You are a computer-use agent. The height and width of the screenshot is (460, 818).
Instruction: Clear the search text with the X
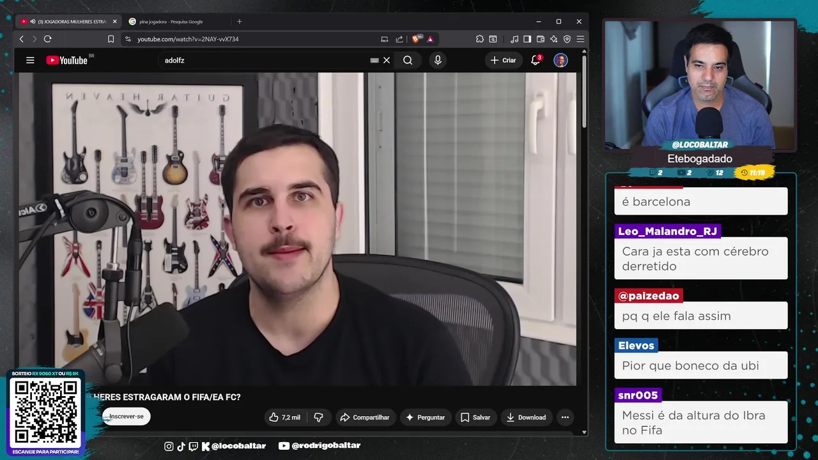[x=387, y=60]
